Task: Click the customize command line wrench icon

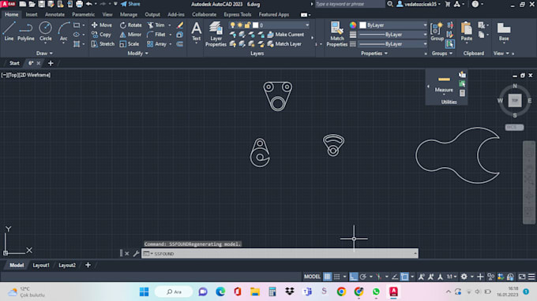Action: pos(136,254)
